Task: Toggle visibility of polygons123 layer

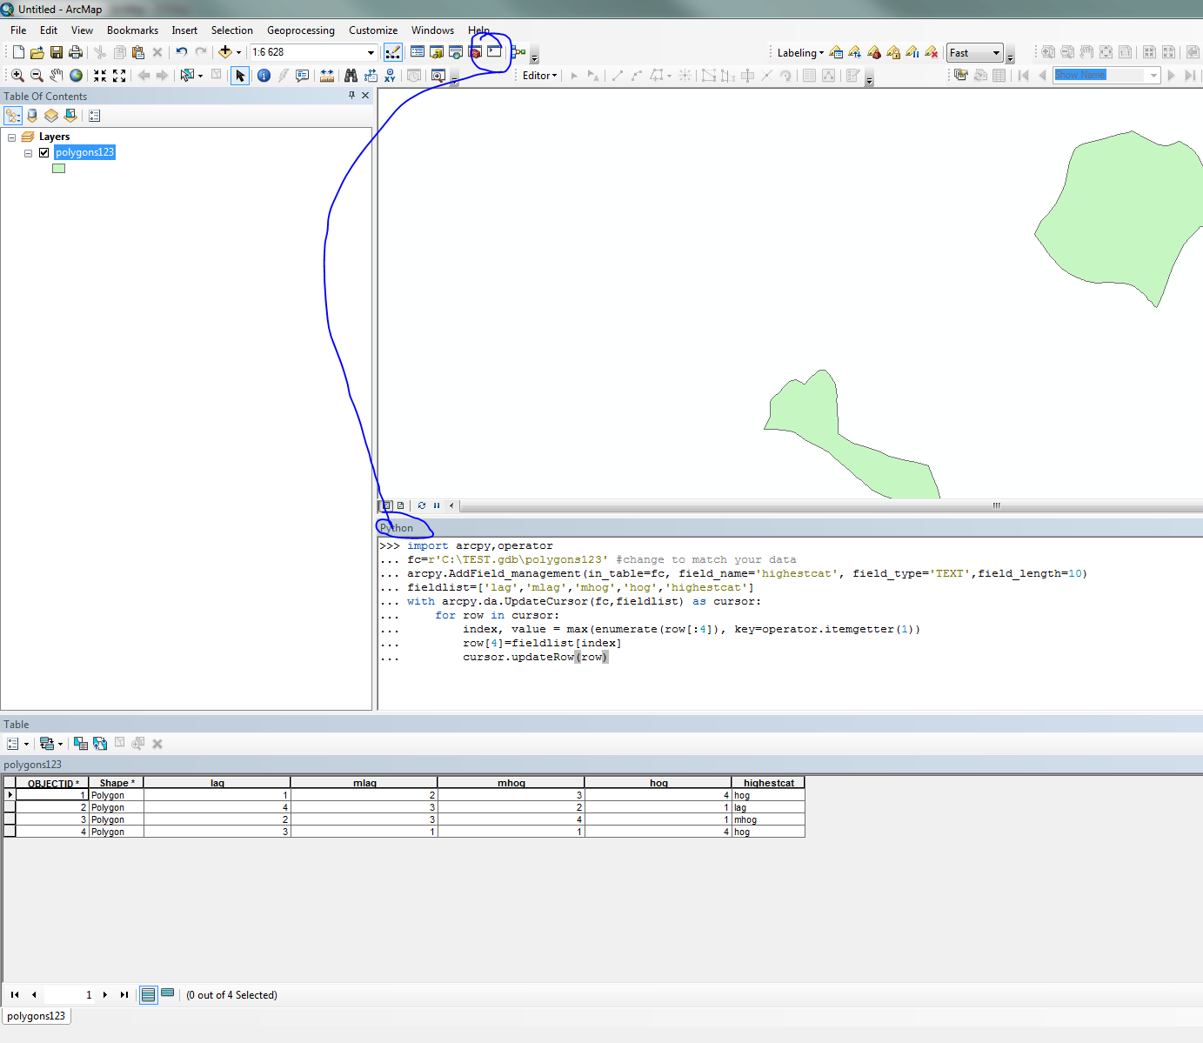Action: 43,152
